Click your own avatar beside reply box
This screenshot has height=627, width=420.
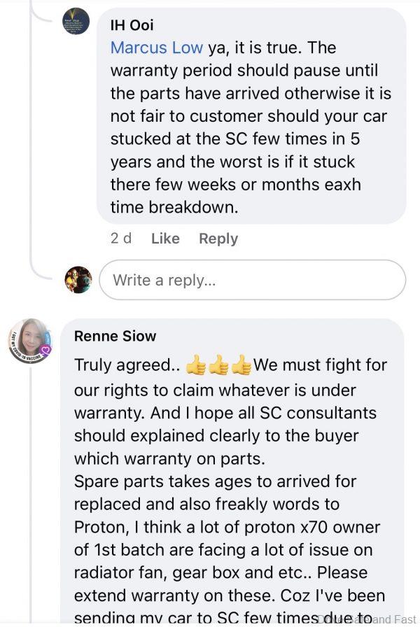click(78, 280)
